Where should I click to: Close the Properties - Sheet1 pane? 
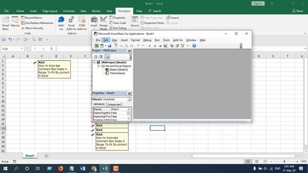tap(129, 94)
